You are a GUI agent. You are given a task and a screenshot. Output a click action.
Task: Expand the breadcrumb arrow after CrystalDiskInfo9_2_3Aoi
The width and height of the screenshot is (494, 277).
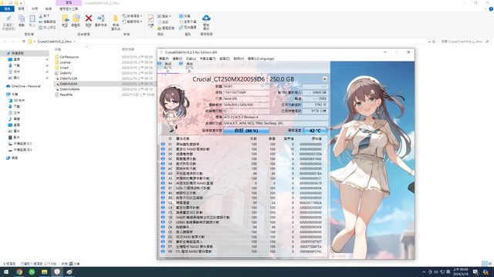(x=75, y=42)
